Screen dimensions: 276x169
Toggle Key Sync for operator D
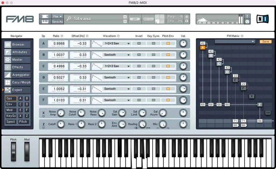point(154,78)
